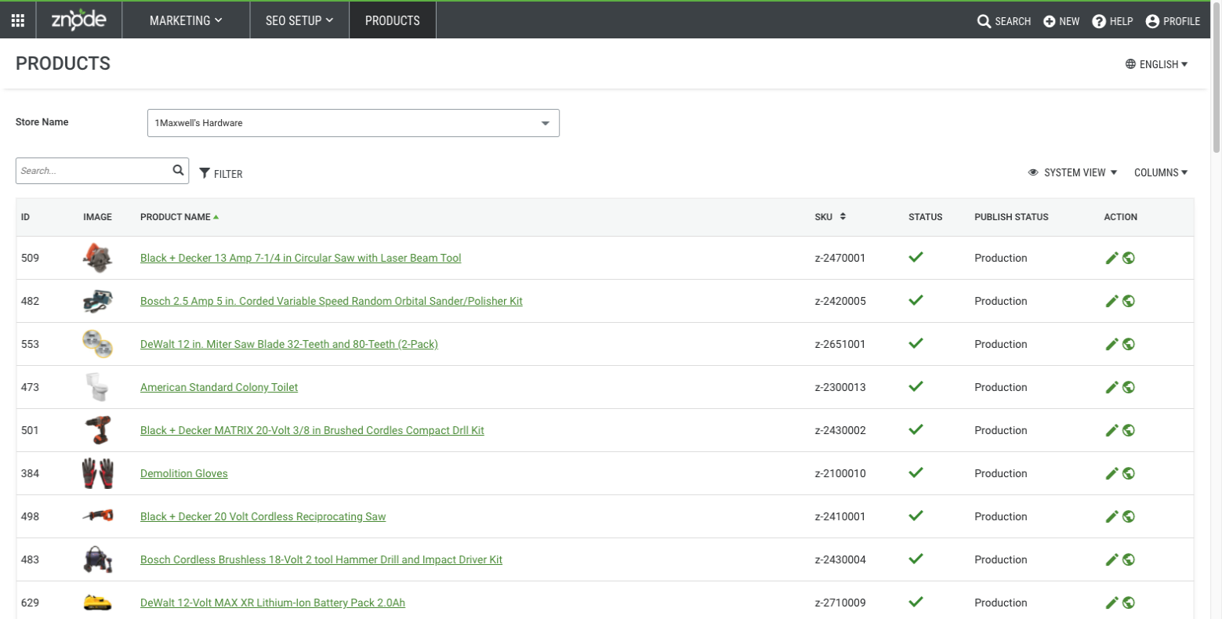Publish the Bosch Hammer Drill Kit row

[1129, 559]
